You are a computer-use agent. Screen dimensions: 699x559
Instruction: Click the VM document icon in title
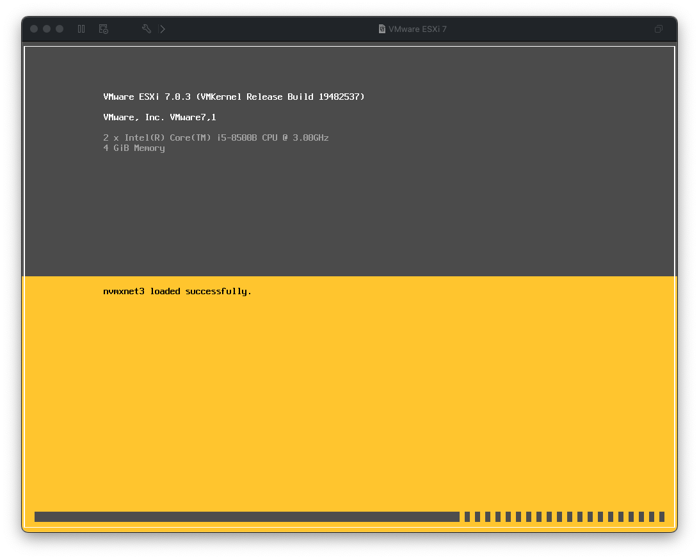[382, 29]
